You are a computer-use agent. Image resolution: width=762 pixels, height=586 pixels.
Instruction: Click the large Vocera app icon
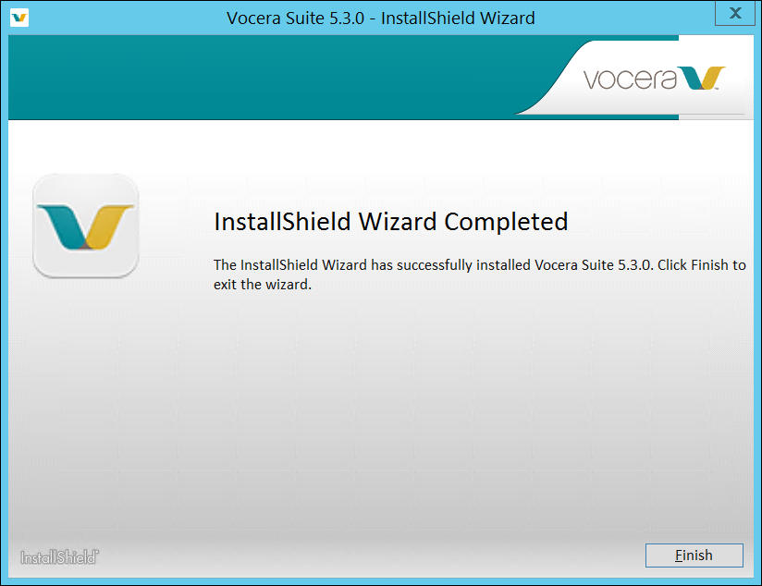coord(85,226)
